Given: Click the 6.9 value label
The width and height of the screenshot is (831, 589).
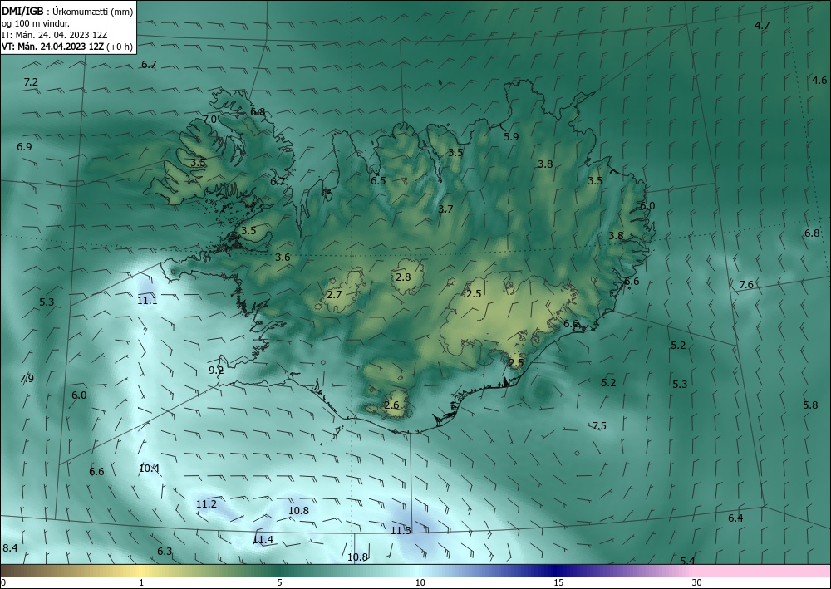Looking at the screenshot, I should tap(24, 147).
